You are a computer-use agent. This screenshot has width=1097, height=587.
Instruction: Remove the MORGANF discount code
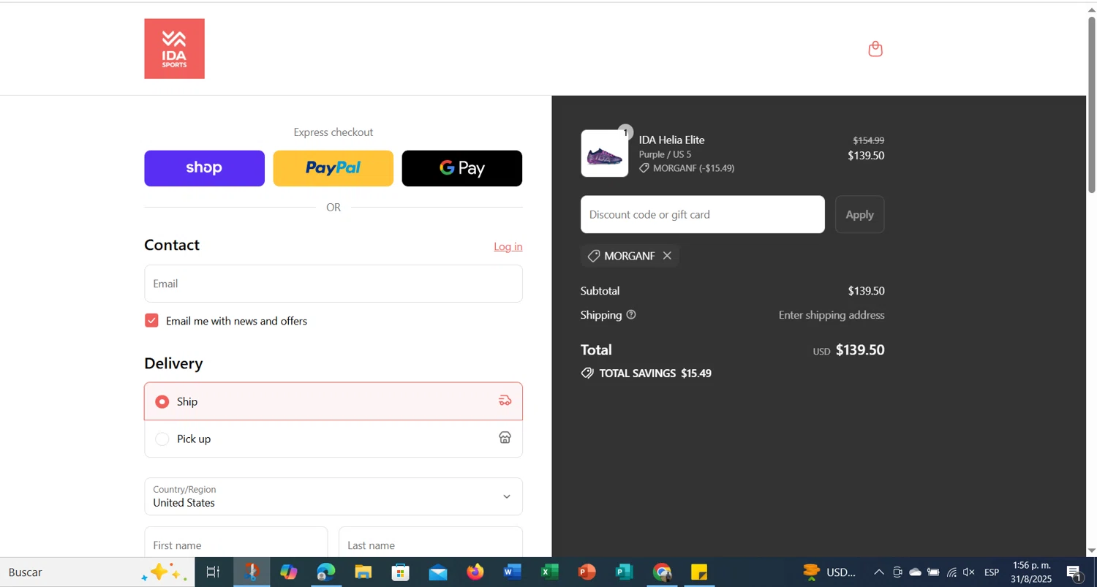[667, 256]
